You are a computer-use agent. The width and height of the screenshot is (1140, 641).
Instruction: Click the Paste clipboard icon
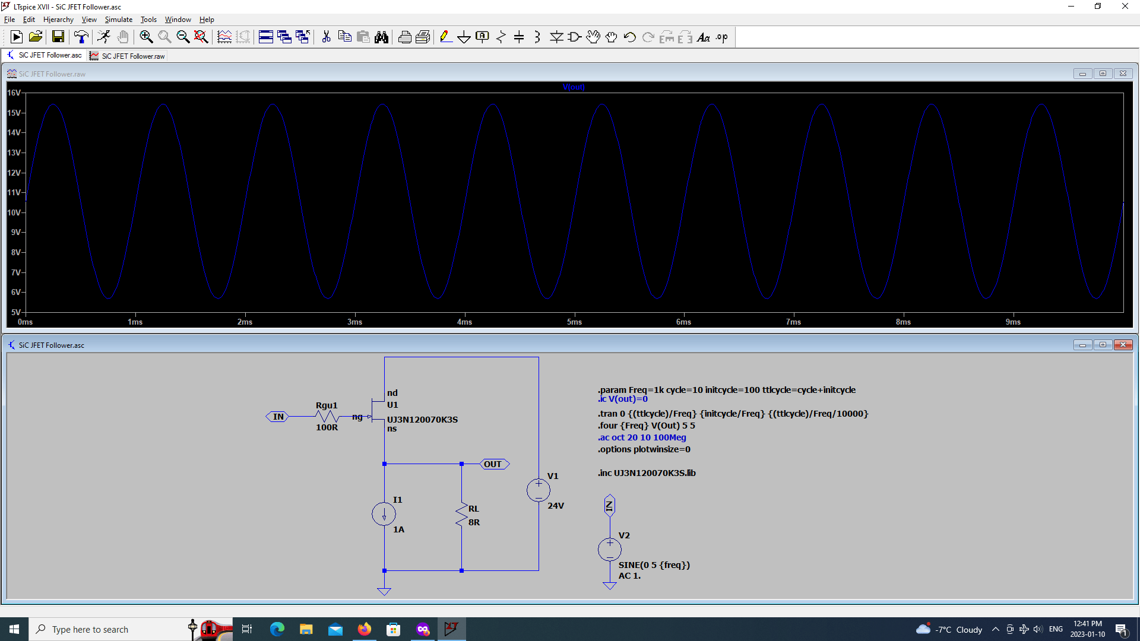[x=363, y=37]
